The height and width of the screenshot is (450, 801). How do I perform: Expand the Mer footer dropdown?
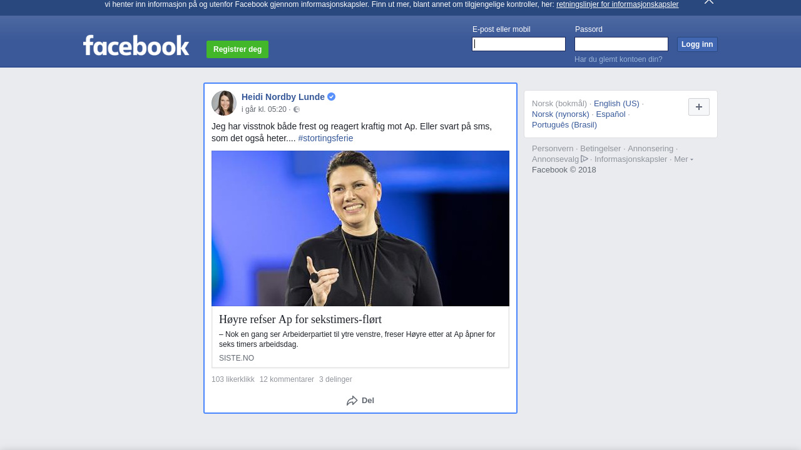683,159
